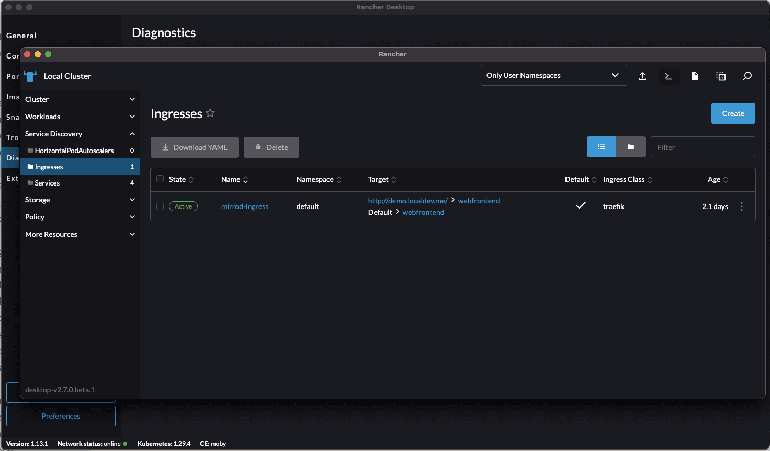Image resolution: width=770 pixels, height=451 pixels.
Task: Open Preferences in Rancher Desktop window
Action: [x=61, y=416]
